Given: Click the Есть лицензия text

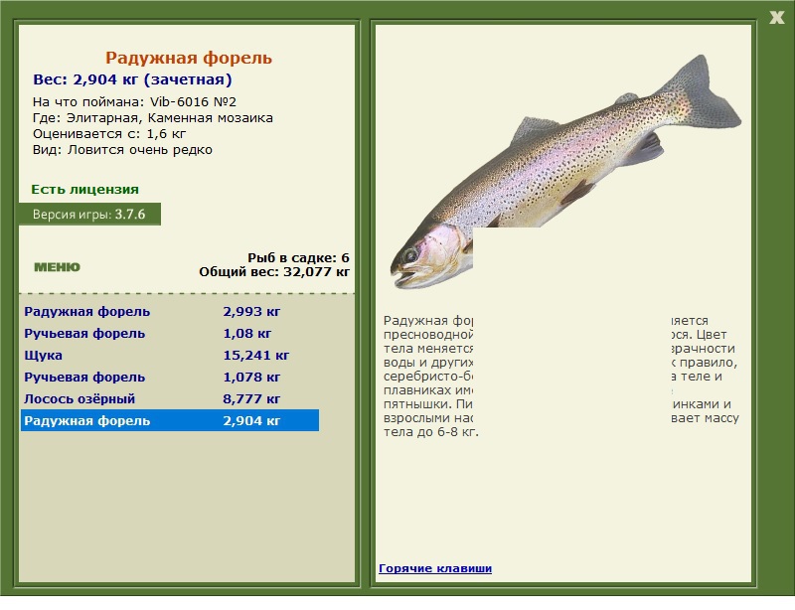Looking at the screenshot, I should [x=84, y=189].
